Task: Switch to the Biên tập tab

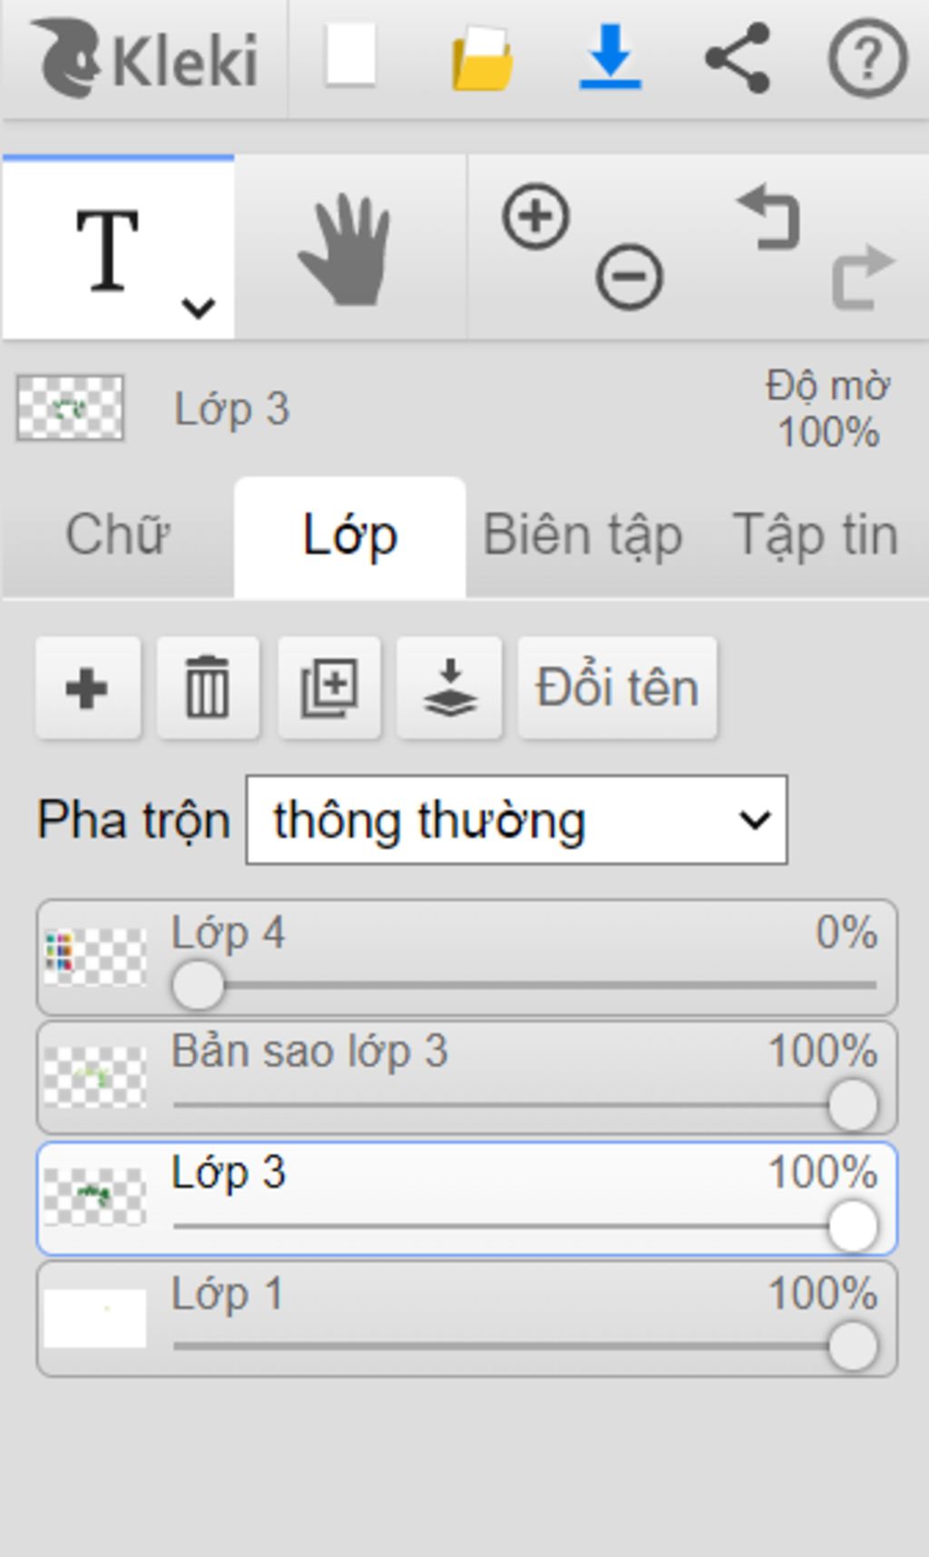Action: click(582, 535)
